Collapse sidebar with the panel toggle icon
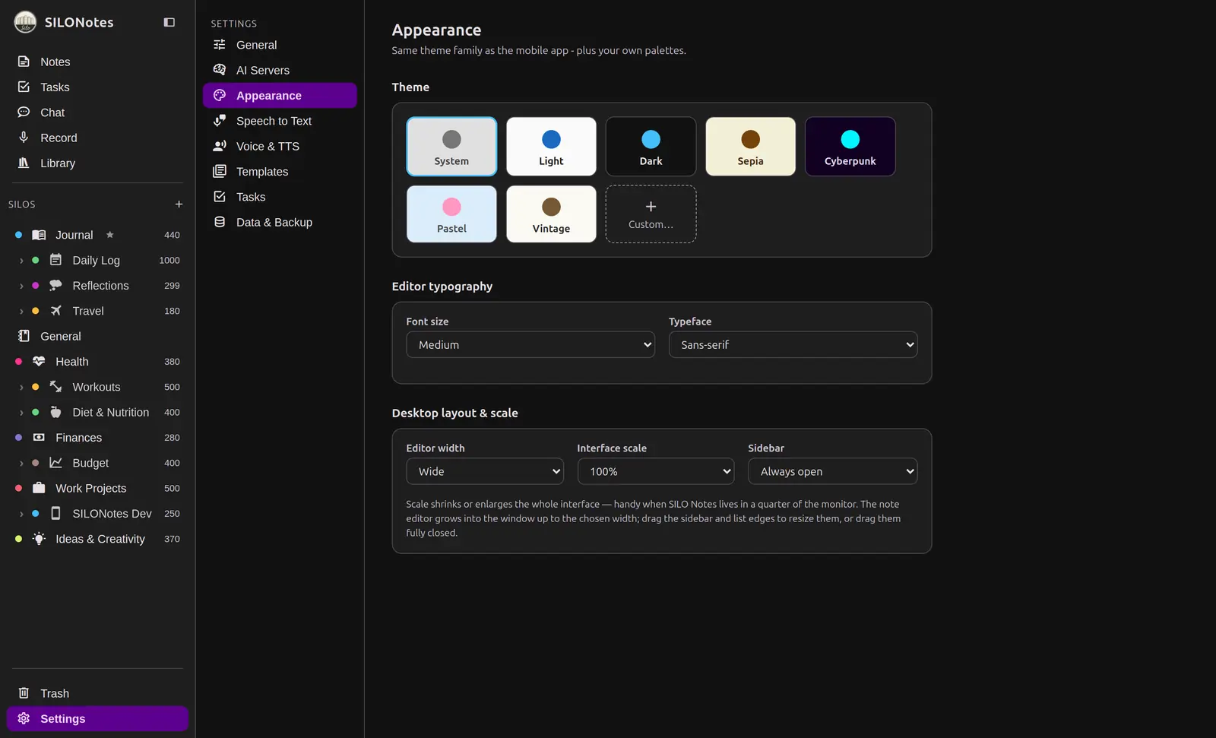Viewport: 1216px width, 738px height. pyautogui.click(x=169, y=22)
